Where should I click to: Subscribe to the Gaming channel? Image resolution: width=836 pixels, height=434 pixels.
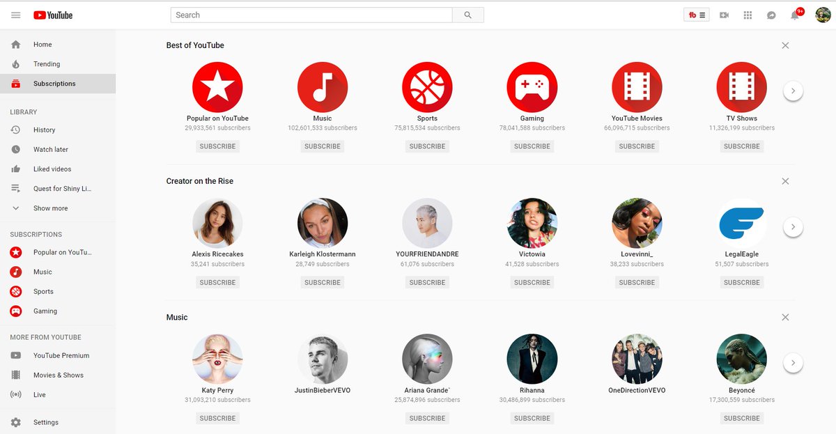[x=532, y=146]
